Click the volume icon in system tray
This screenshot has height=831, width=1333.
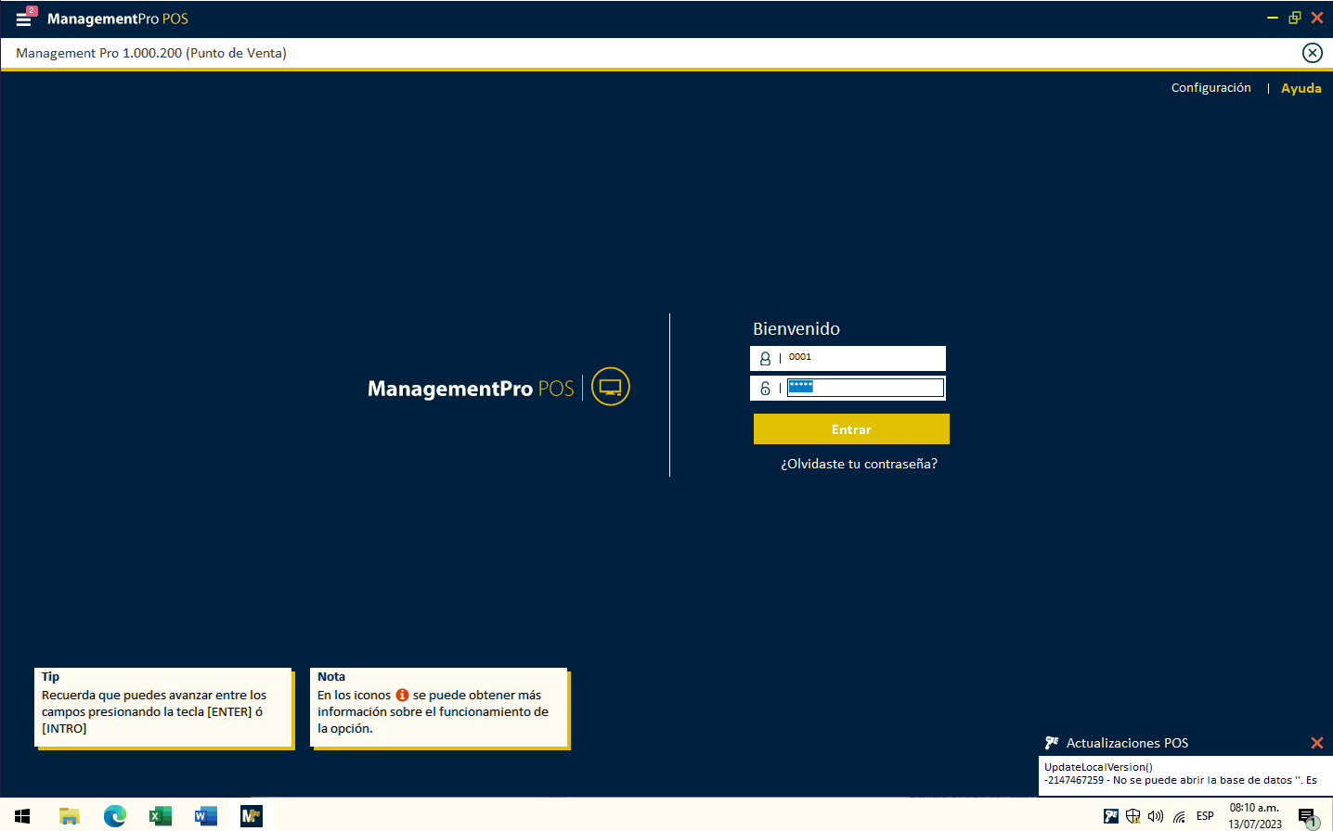click(1156, 816)
